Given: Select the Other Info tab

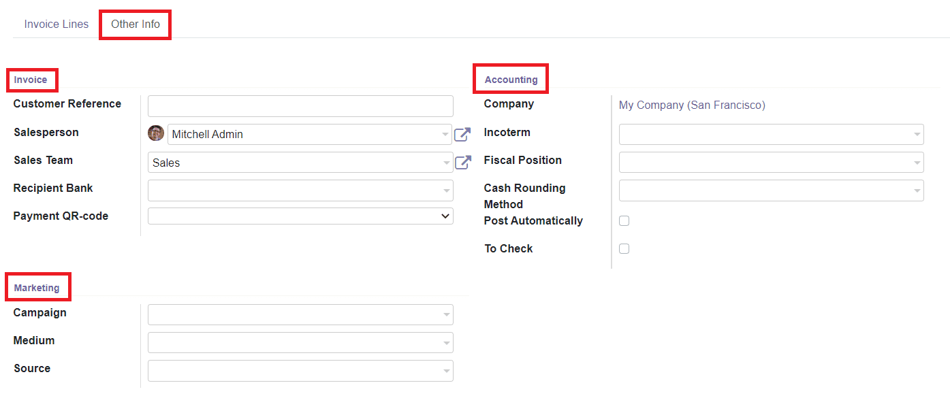Looking at the screenshot, I should coord(135,24).
